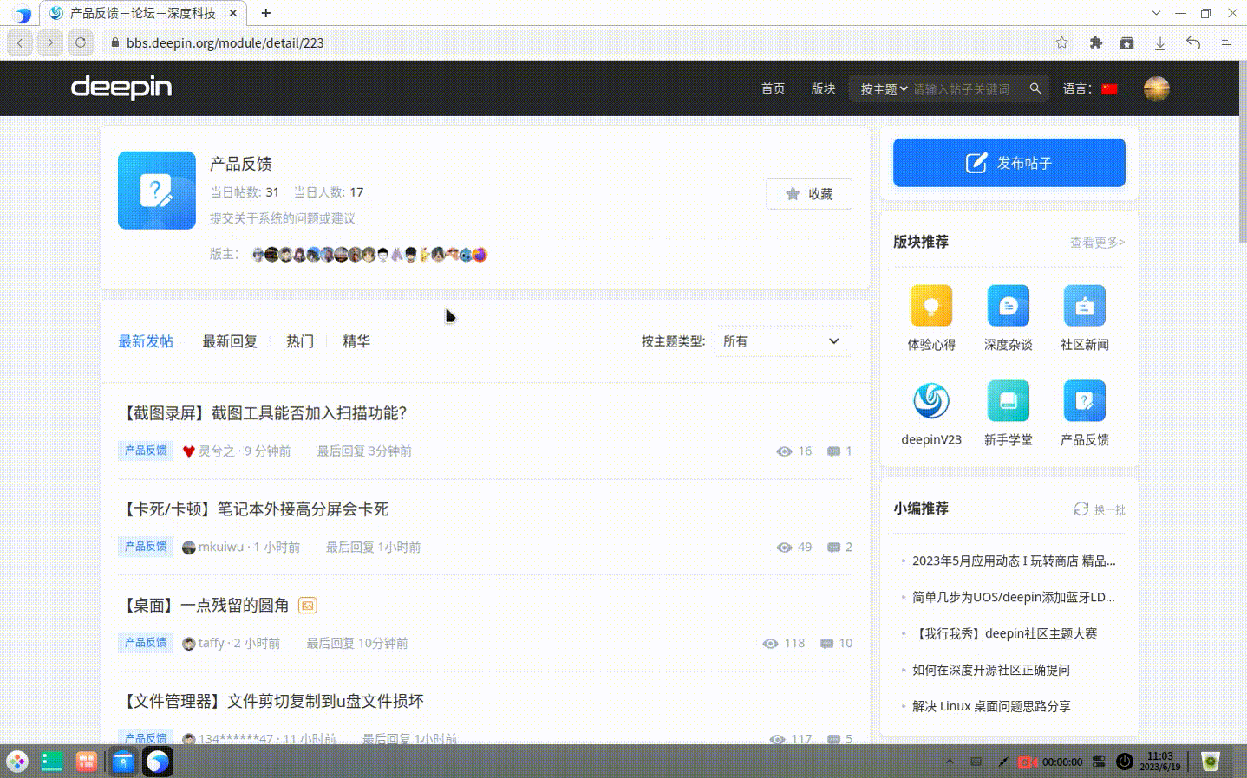Screen dimensions: 1247x778
Task: Toggle 收藏 to favorite this forum
Action: (x=808, y=193)
